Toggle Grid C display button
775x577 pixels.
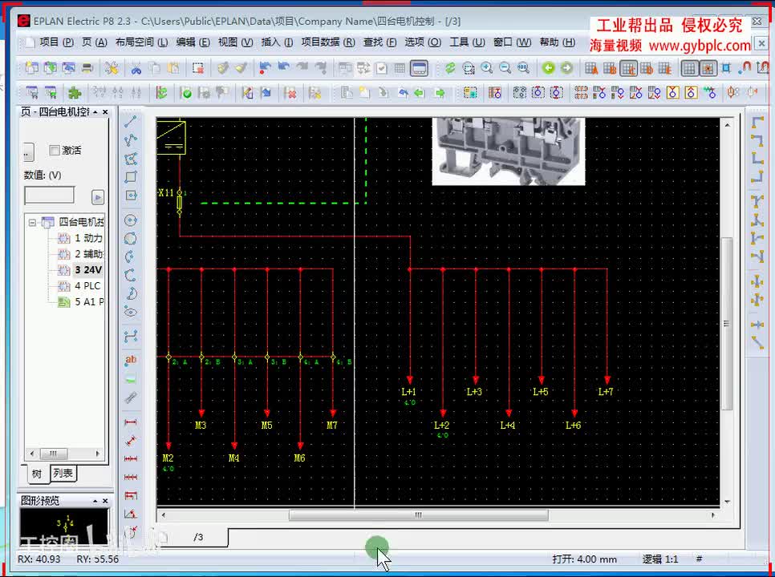628,68
